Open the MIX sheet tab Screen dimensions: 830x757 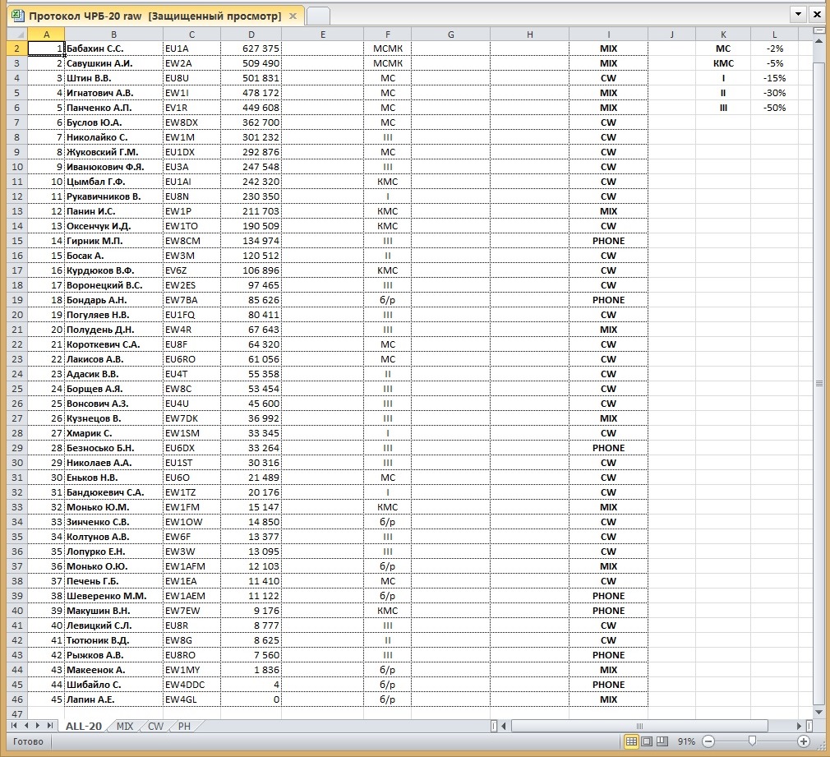coord(124,727)
